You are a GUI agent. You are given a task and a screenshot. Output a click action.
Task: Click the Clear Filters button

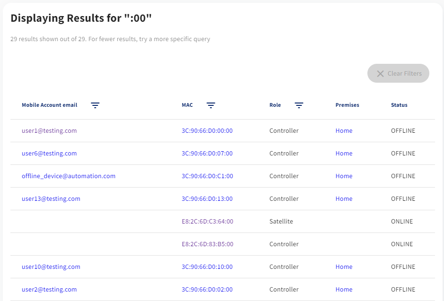pyautogui.click(x=398, y=73)
